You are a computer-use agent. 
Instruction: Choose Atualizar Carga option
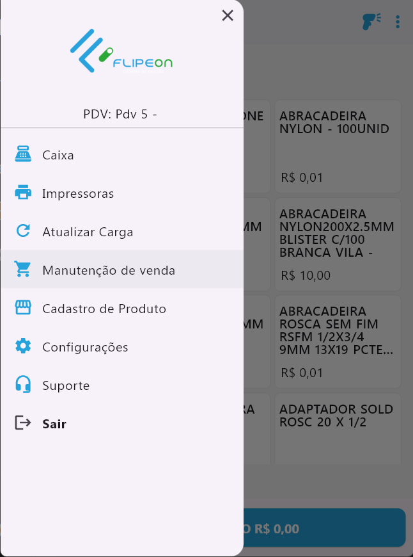click(x=88, y=232)
